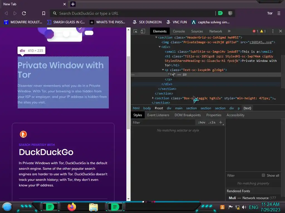This screenshot has height=213, width=285.
Task: Click the Styles Filter input field
Action: [164, 122]
